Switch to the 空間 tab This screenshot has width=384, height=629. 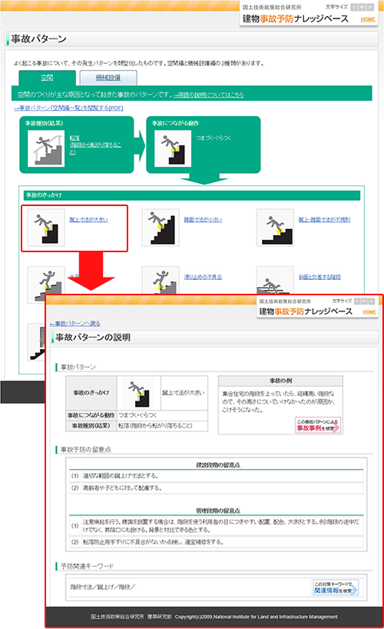tap(48, 78)
